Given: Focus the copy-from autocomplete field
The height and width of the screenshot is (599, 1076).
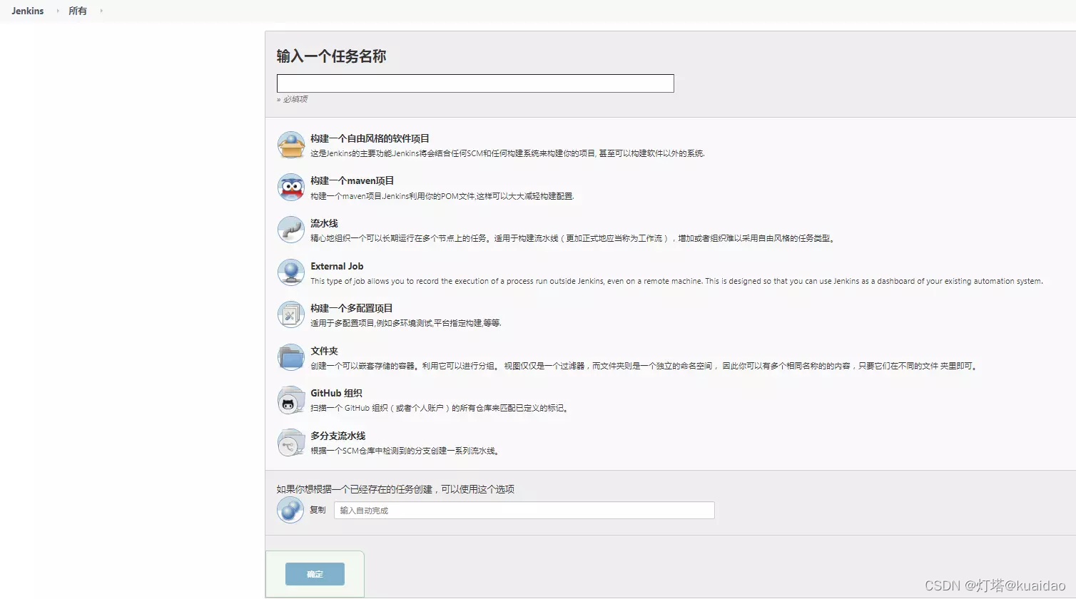Looking at the screenshot, I should 524,511.
